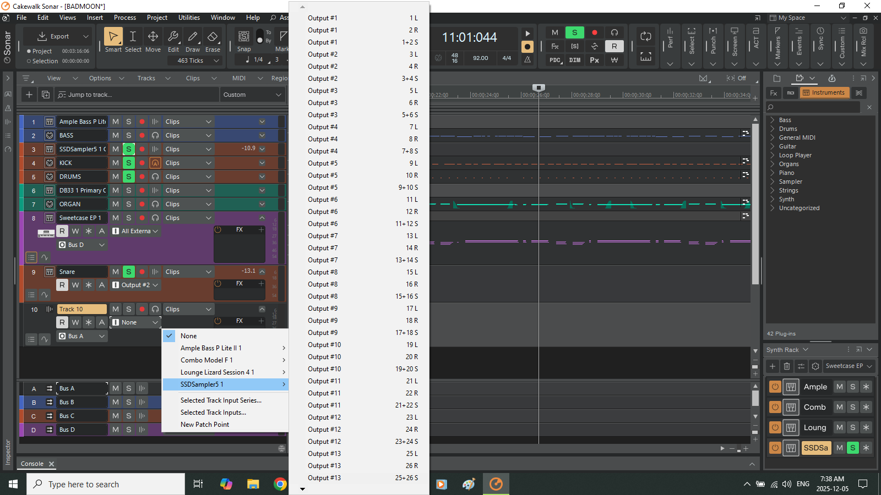Delete synth with Synth Rack trash icon

click(x=787, y=366)
